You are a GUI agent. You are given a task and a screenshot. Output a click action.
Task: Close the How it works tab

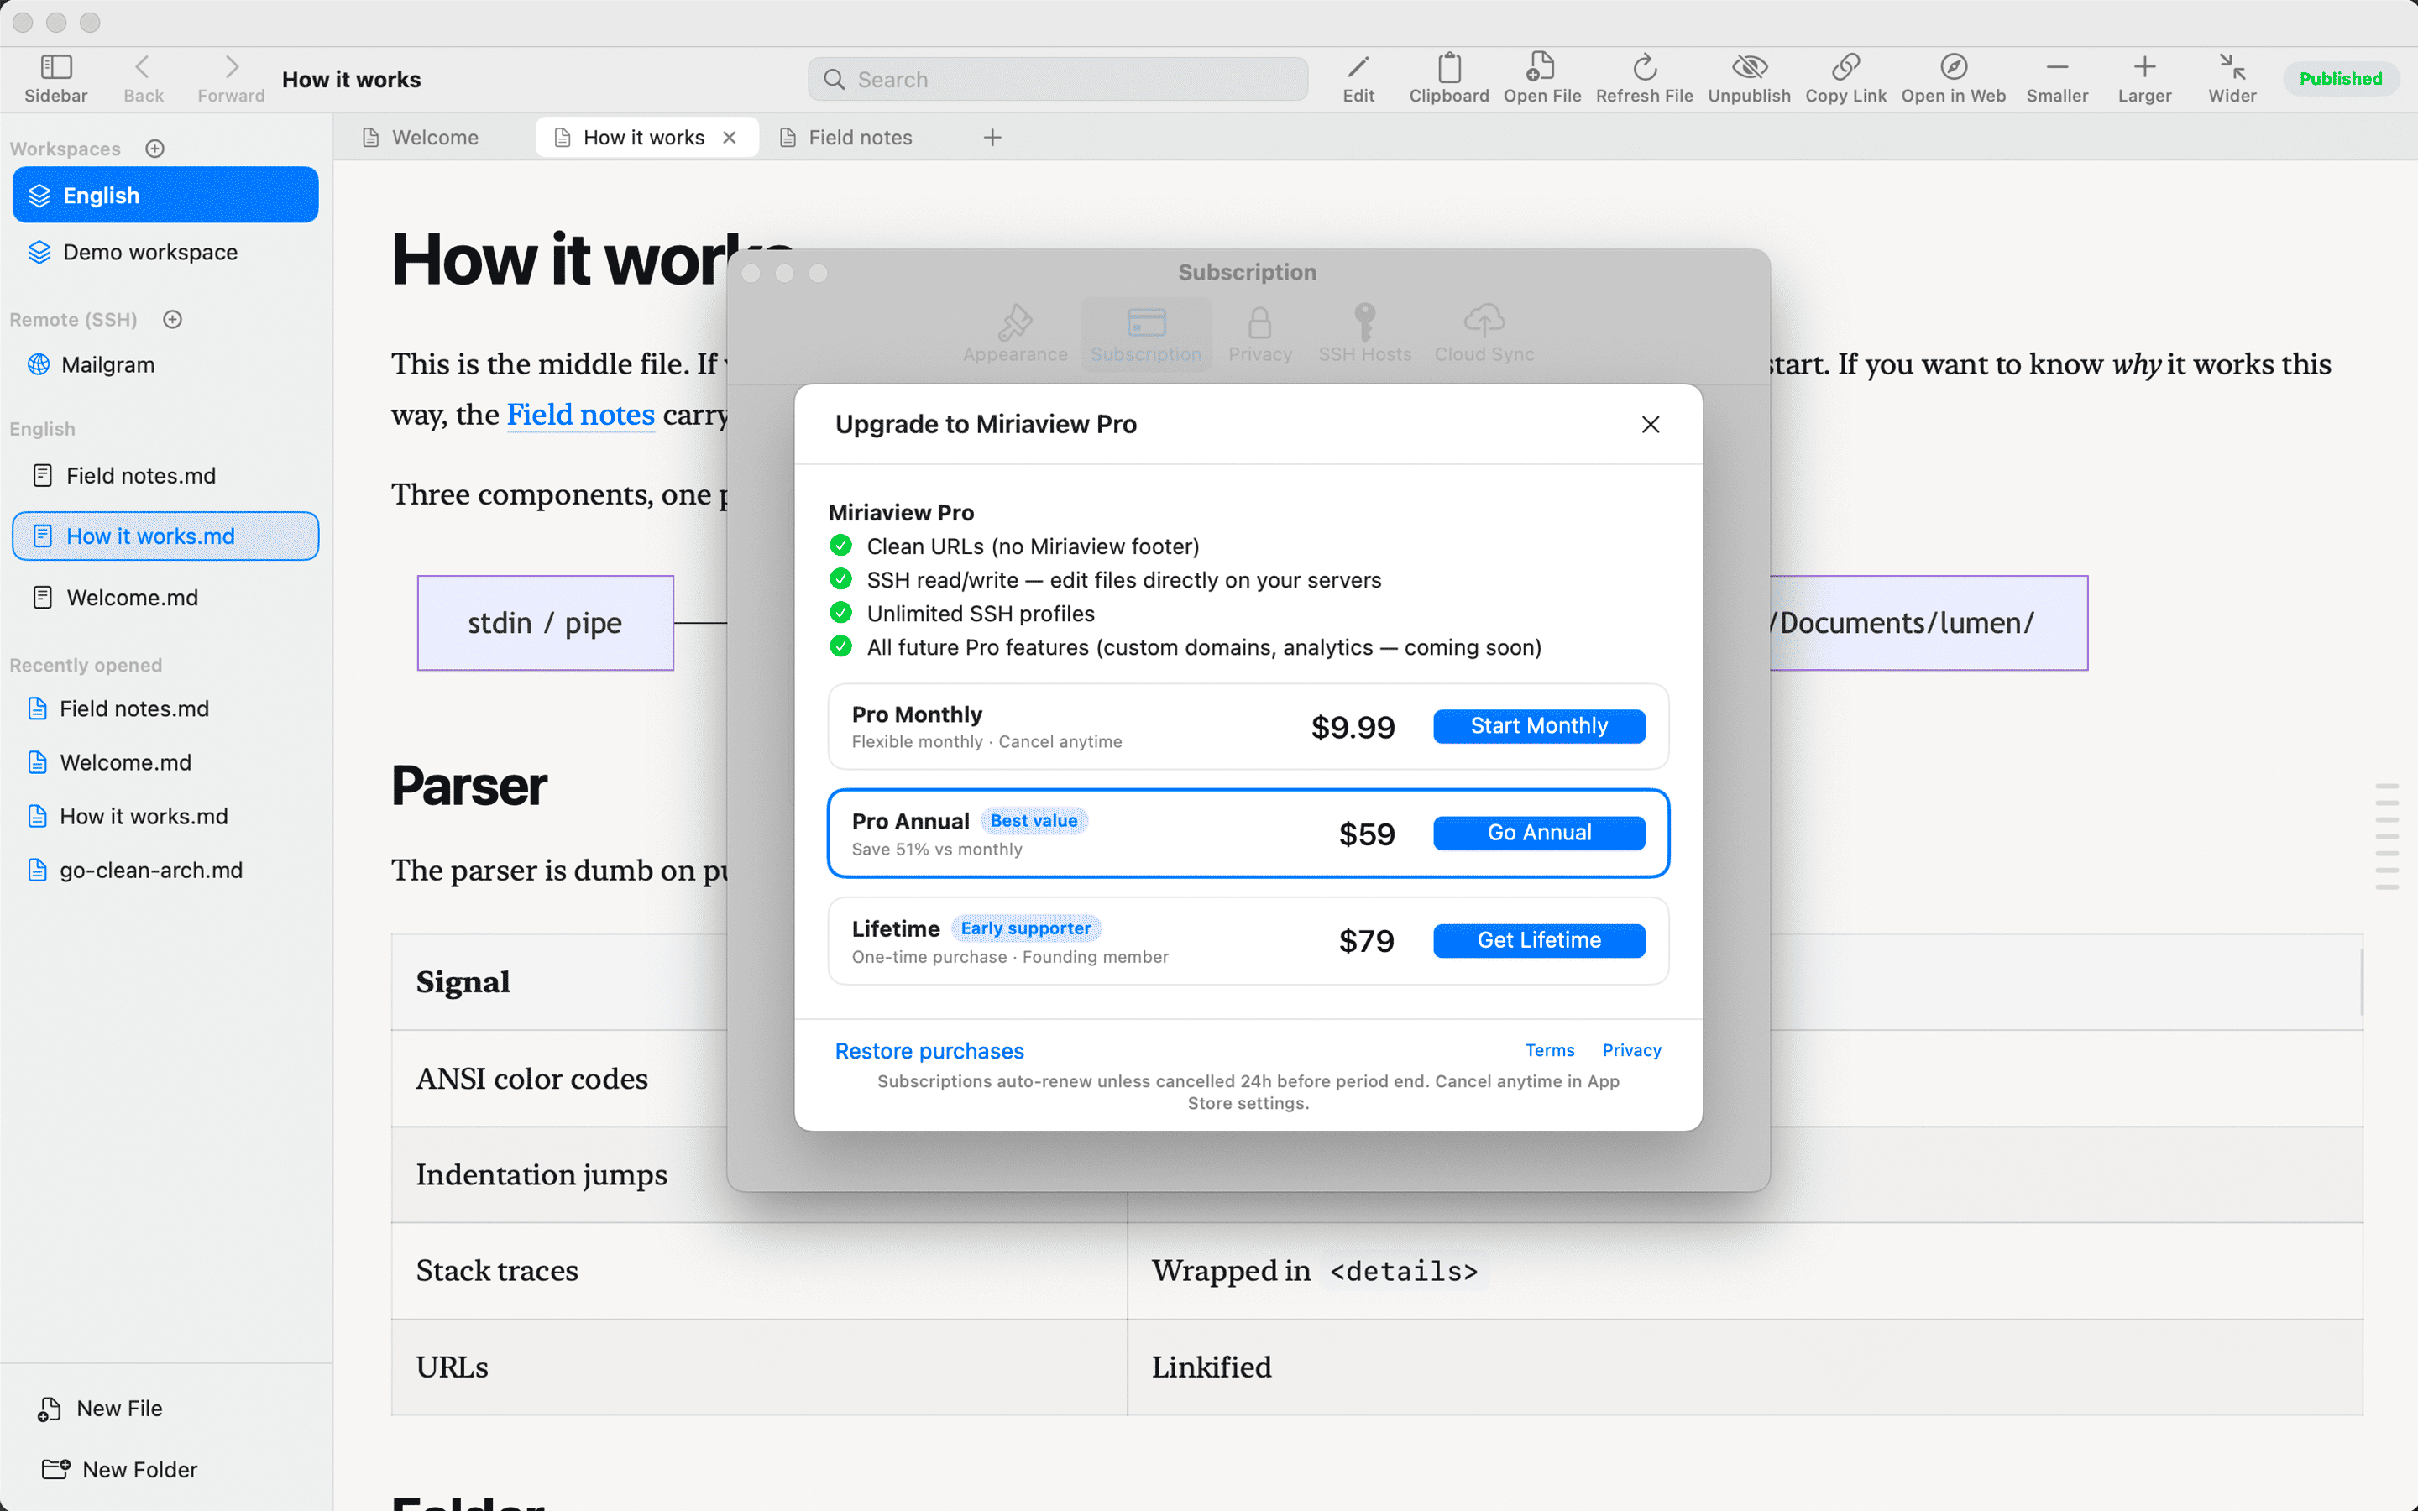point(730,138)
